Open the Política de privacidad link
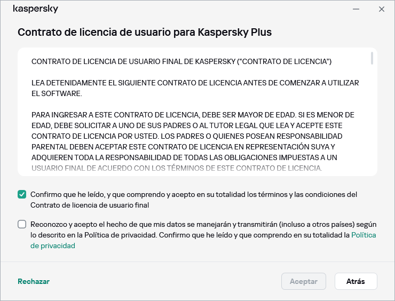Image resolution: width=395 pixels, height=301 pixels. (x=364, y=235)
